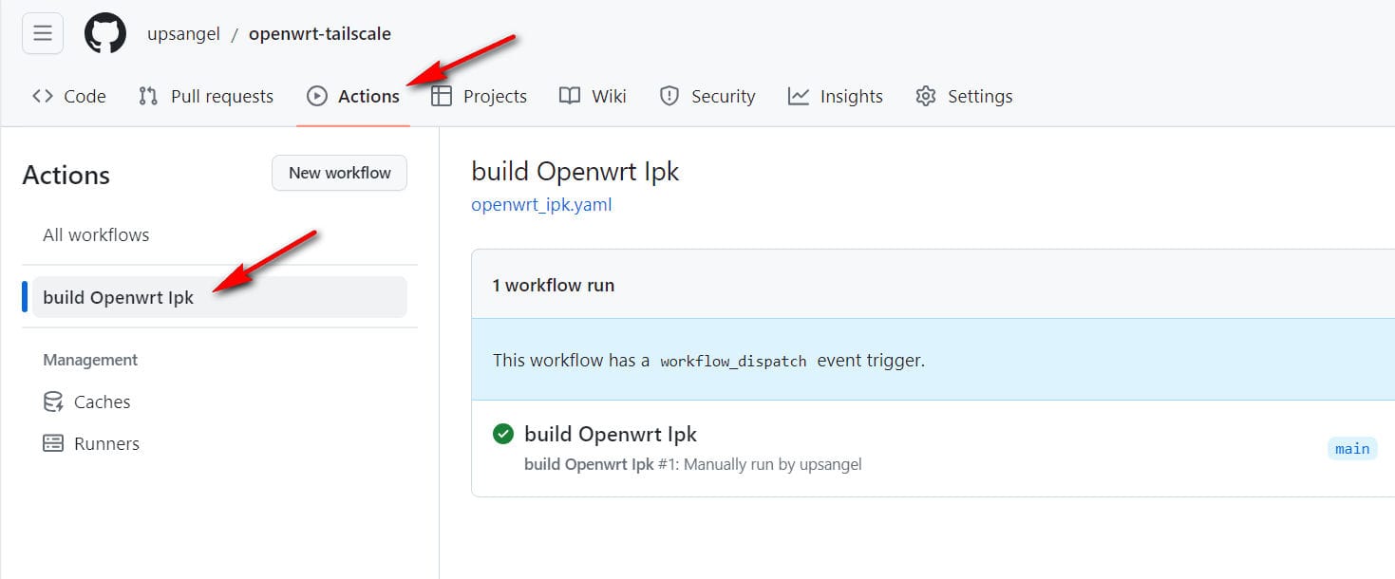Viewport: 1395px width, 579px height.
Task: Click the Insights graph icon
Action: click(x=799, y=96)
